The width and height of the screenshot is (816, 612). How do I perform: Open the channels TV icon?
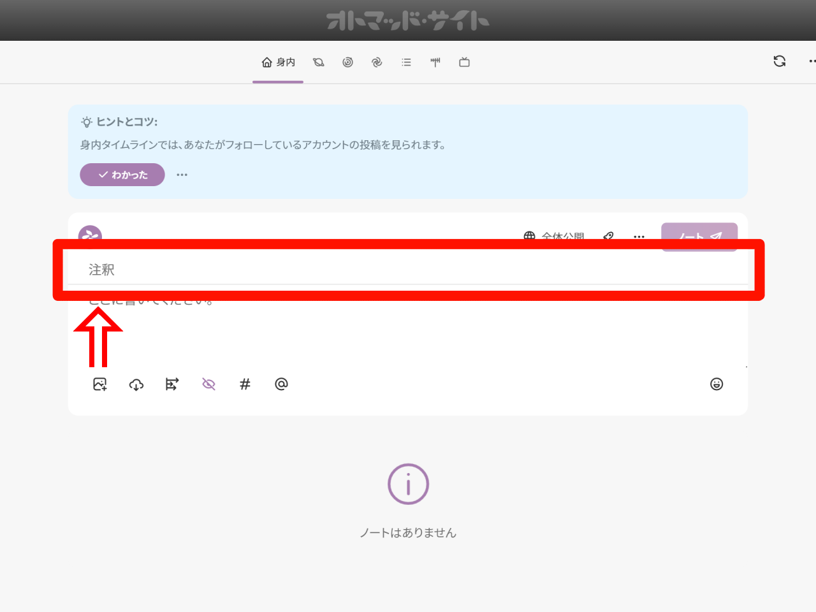(x=464, y=62)
